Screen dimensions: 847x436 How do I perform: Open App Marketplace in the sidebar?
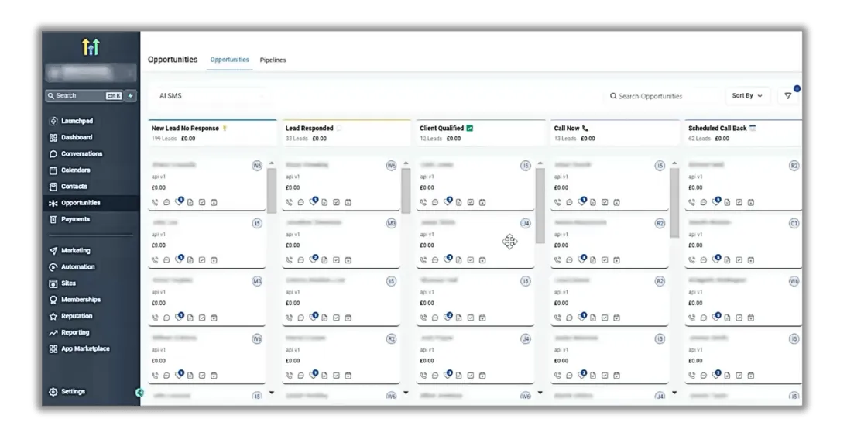80,349
